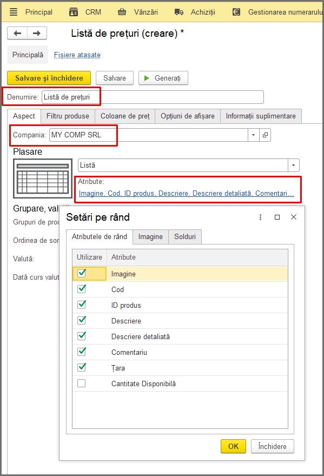Click the Atribute column header
This screenshot has width=324, height=476.
point(197,257)
